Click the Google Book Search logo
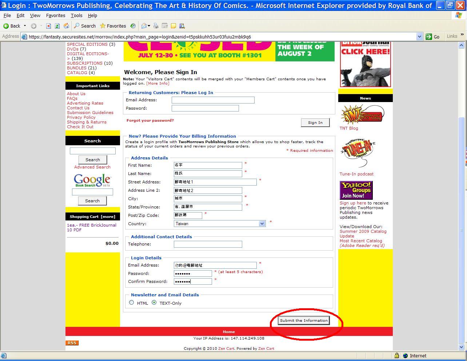 tap(92, 180)
